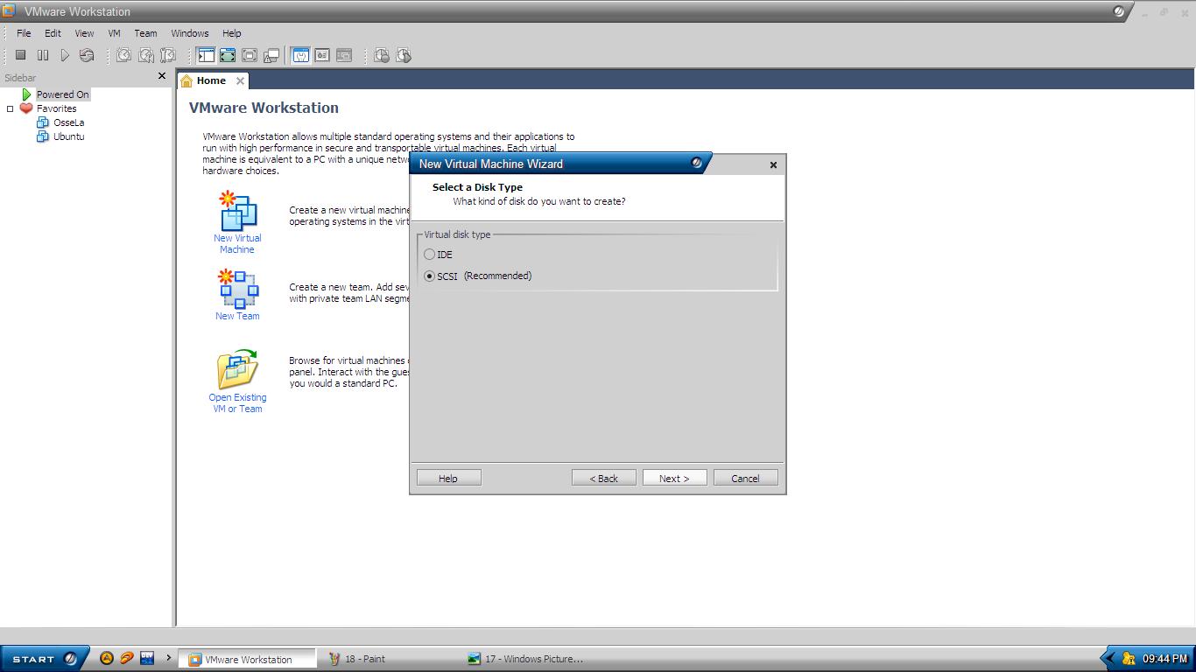Open the Windows menu

[x=190, y=33]
